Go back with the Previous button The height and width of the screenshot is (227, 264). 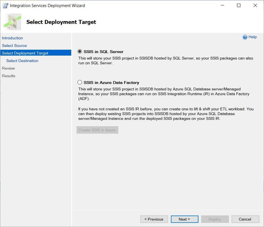[154, 219]
